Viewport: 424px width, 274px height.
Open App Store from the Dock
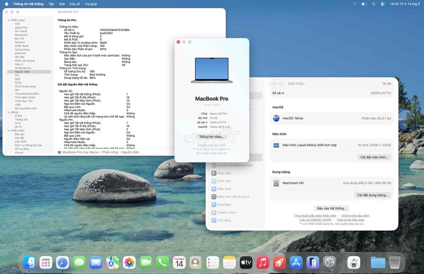[296, 262]
